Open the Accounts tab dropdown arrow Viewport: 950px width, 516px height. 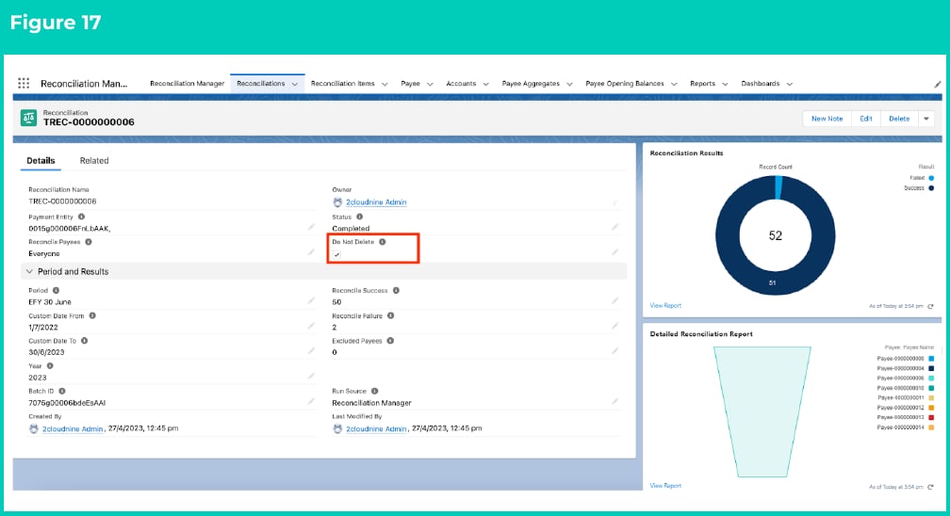coord(486,84)
